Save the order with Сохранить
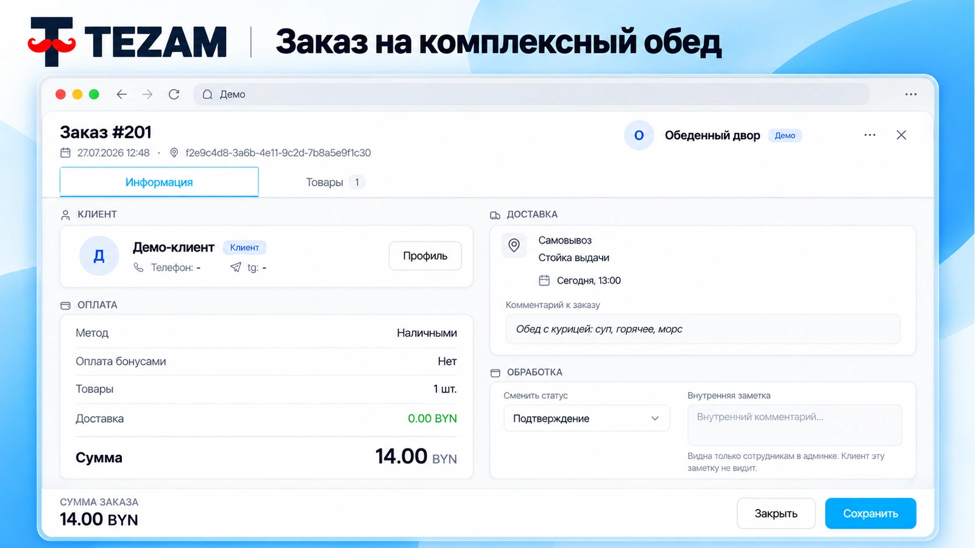 click(x=871, y=513)
